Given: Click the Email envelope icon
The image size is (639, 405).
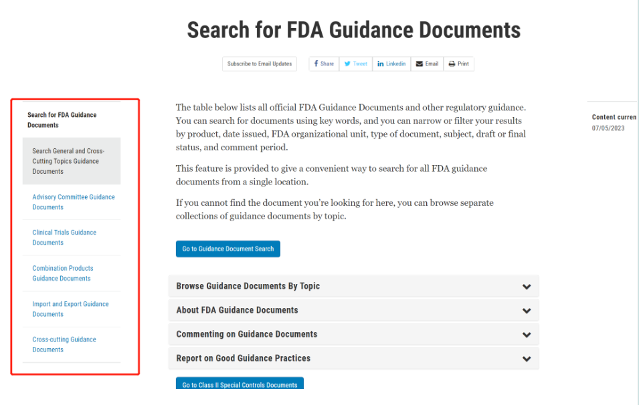Looking at the screenshot, I should point(420,64).
